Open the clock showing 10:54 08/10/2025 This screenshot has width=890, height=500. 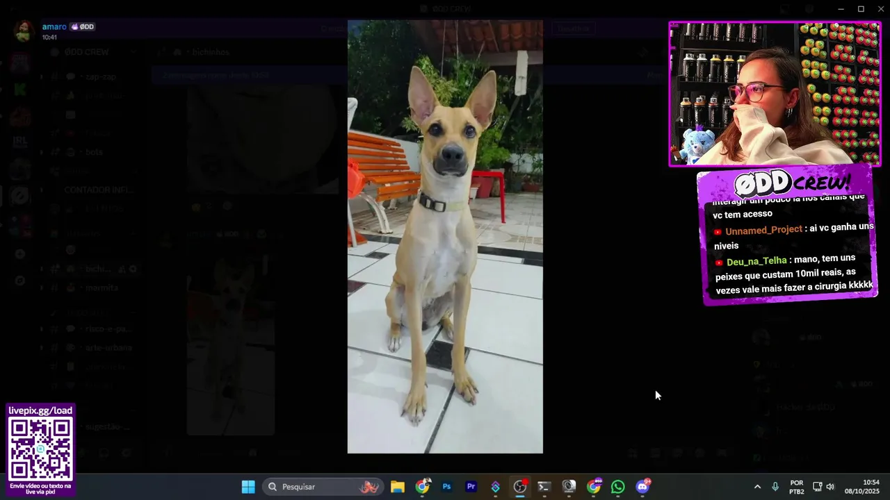click(x=862, y=487)
